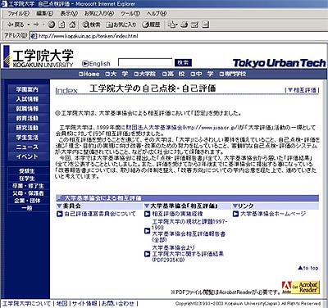This screenshot has height=308, width=328.
Task: Open the History (履歴) toolbar button
Action: pyautogui.click(x=151, y=25)
